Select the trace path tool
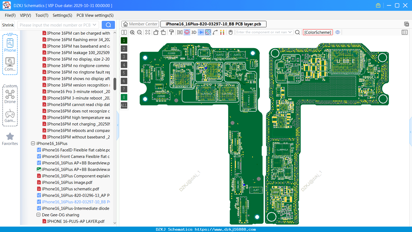412x232 pixels. tap(215, 32)
